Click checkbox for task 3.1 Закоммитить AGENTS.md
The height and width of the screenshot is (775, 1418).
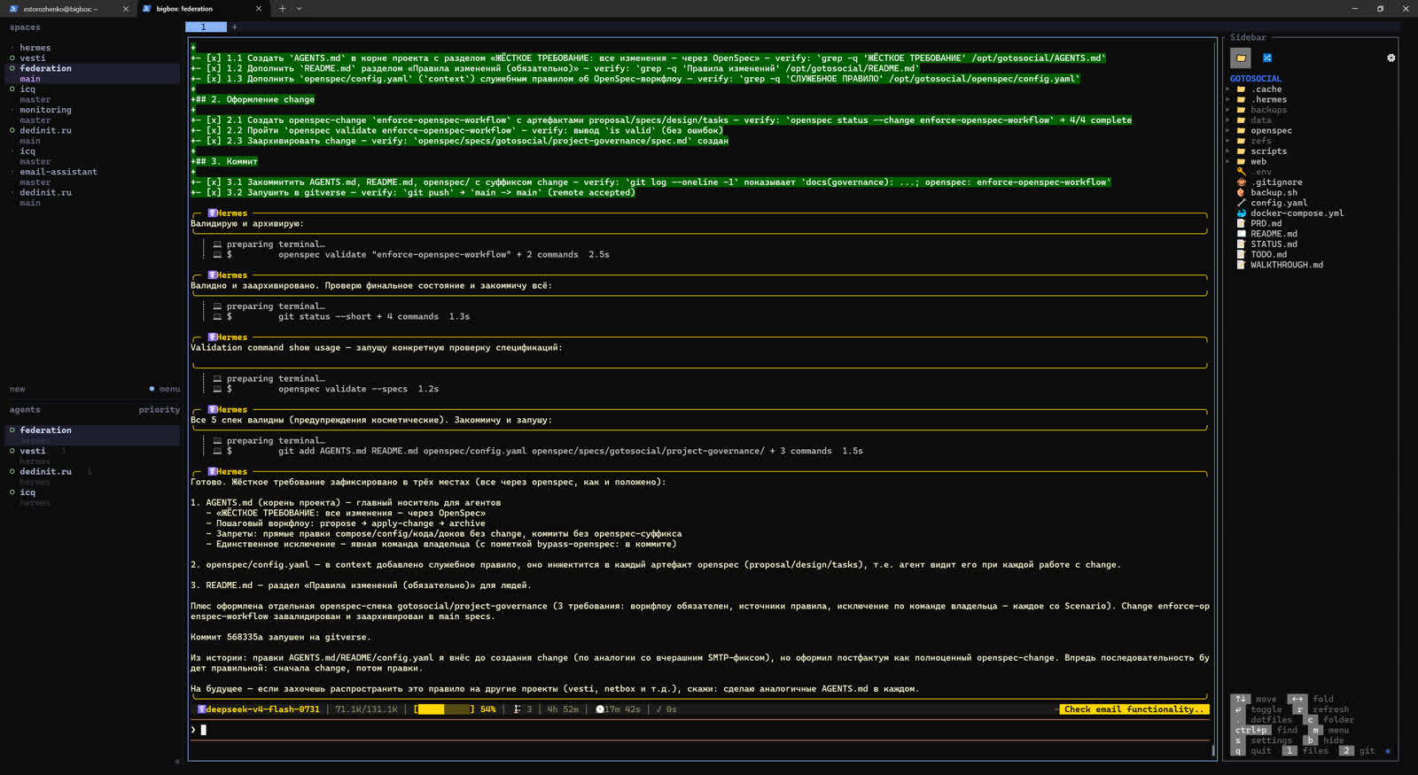click(214, 182)
